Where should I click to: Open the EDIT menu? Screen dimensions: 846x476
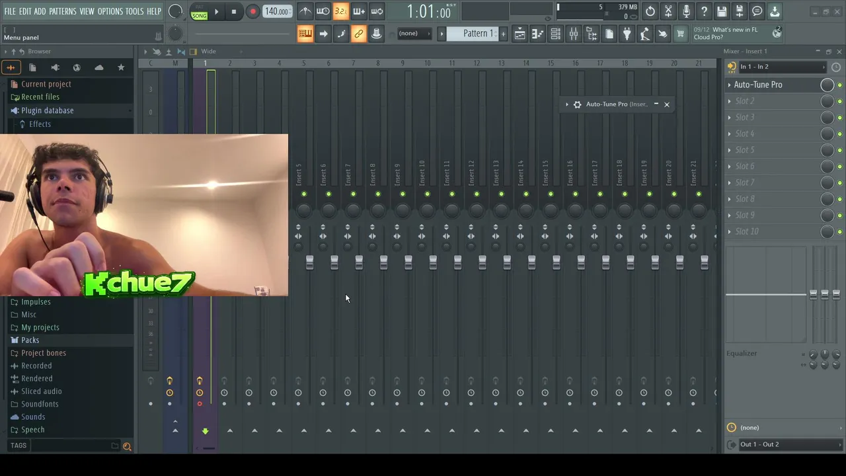(25, 11)
